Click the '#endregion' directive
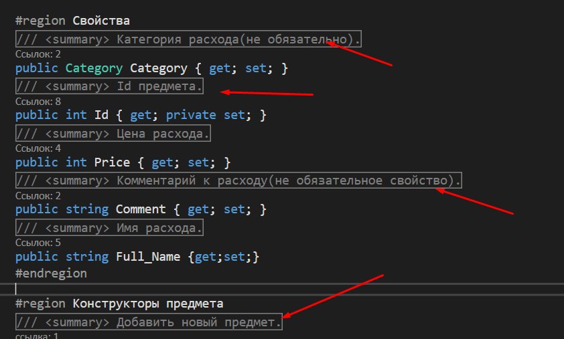The image size is (564, 339). 51,273
